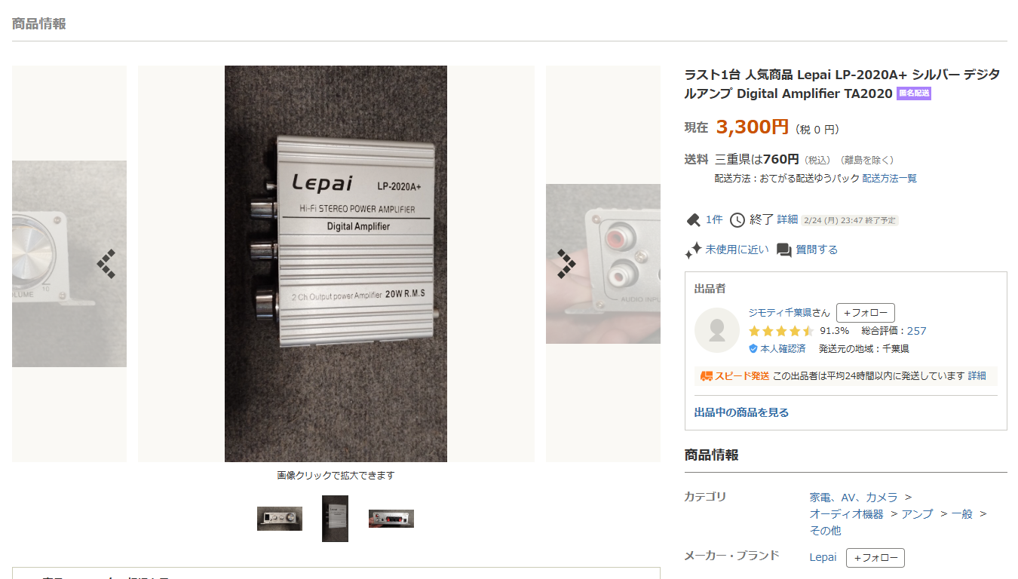
Task: Click the clock icon beside 終了
Action: tap(737, 220)
